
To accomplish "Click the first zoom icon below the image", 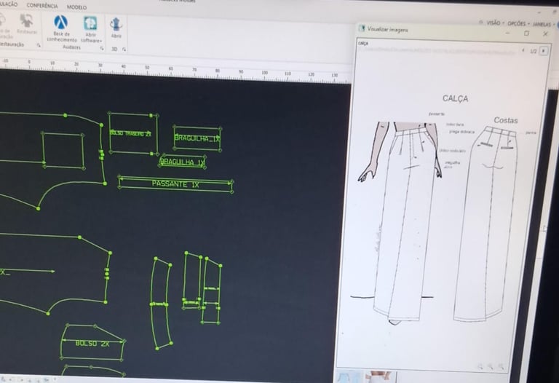I will (480, 366).
